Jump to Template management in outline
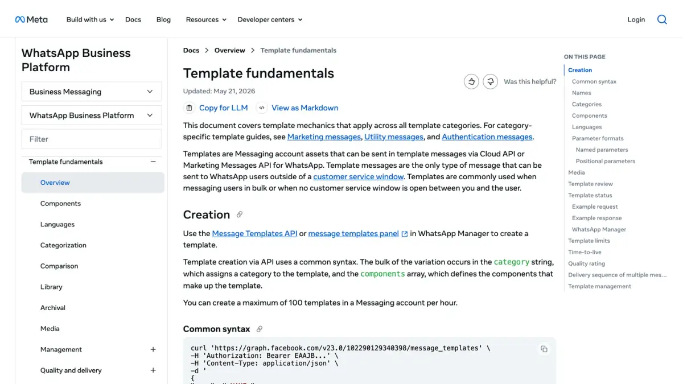This screenshot has height=384, width=683. [599, 286]
